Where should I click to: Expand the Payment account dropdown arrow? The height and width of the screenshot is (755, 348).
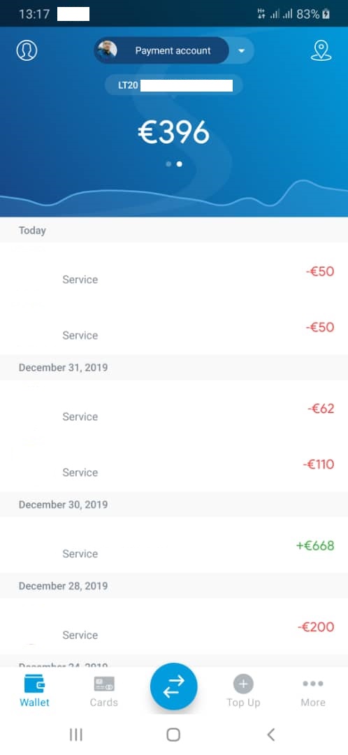click(242, 50)
